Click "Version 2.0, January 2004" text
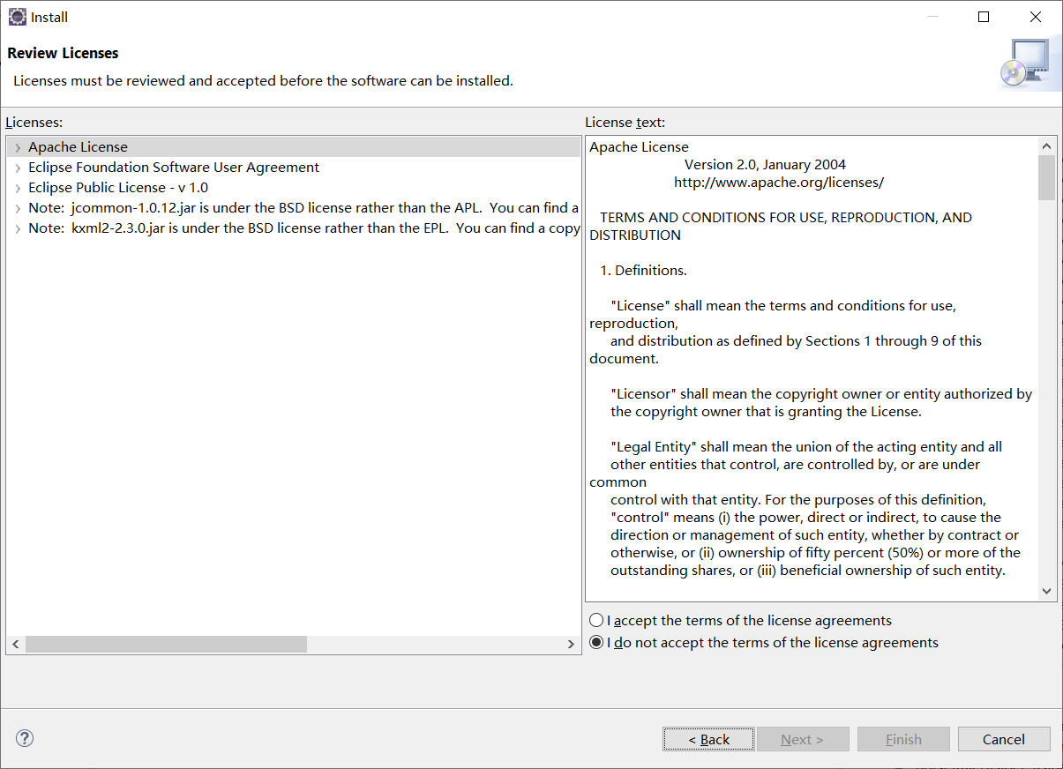This screenshot has width=1063, height=769. (x=765, y=165)
